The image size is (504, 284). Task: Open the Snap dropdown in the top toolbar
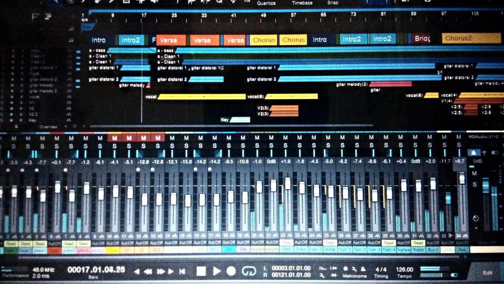332,2
